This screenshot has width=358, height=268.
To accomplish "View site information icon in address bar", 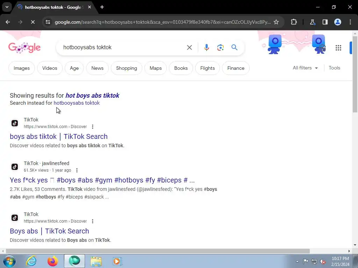I will (48, 22).
